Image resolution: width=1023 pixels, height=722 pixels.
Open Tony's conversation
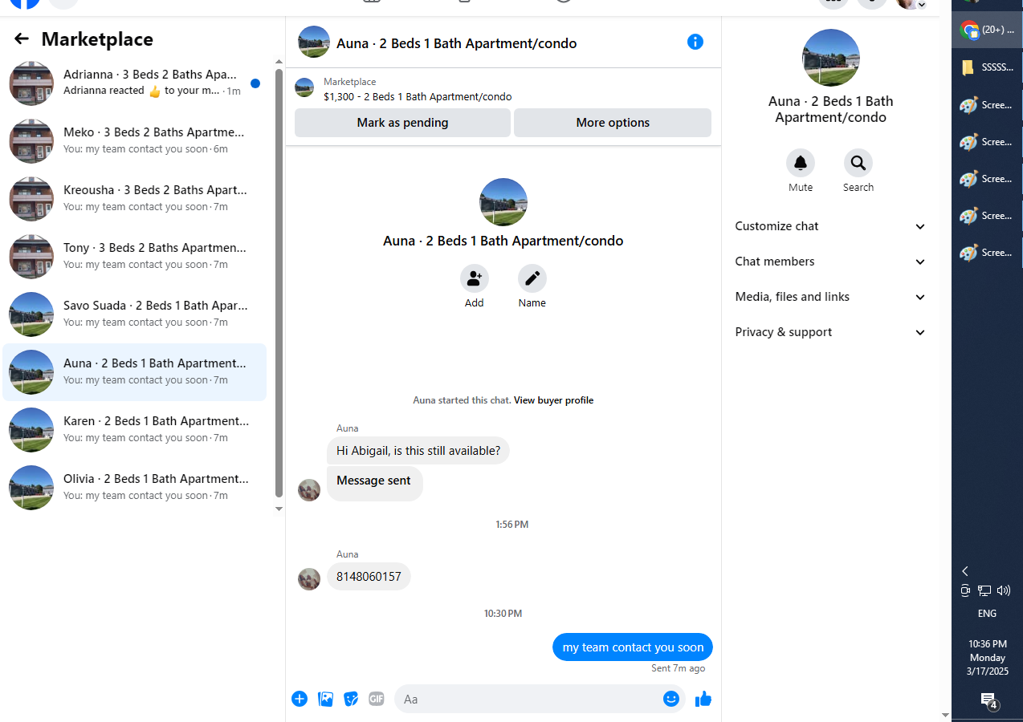point(135,257)
